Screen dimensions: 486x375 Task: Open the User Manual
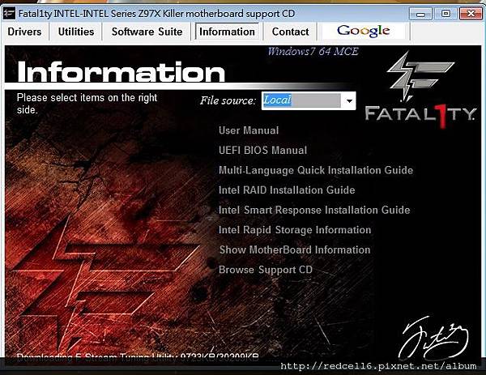pyautogui.click(x=249, y=130)
